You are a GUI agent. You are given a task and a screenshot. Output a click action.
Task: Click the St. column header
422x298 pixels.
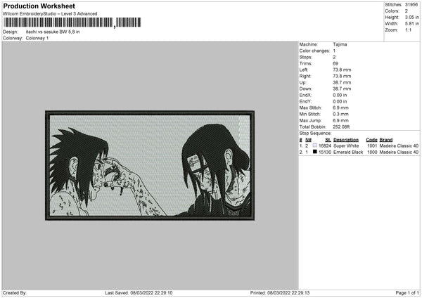(328, 140)
